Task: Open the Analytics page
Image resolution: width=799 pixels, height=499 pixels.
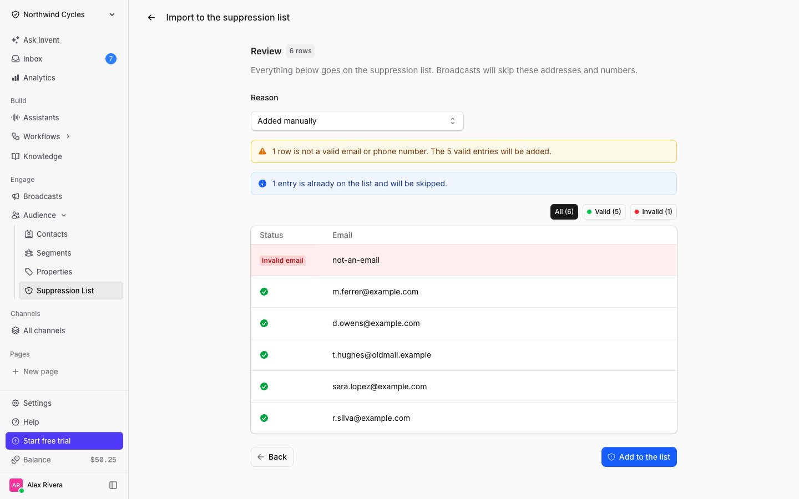Action: 64,78
